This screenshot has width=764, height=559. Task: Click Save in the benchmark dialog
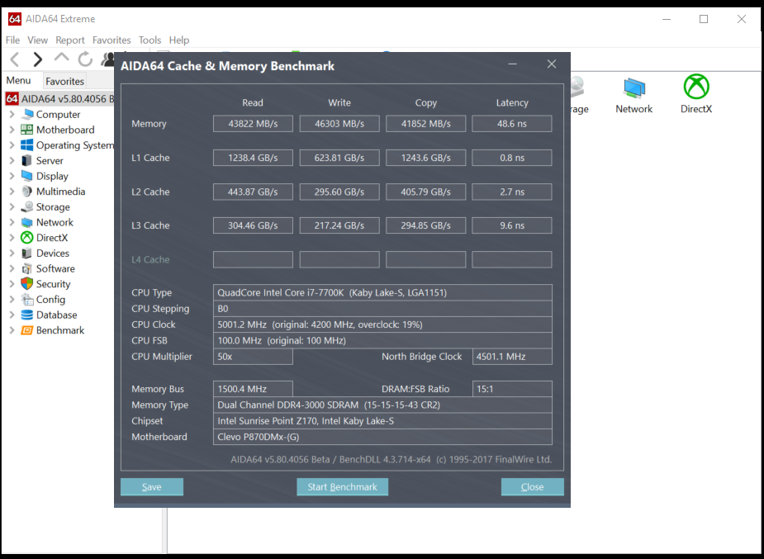[152, 487]
